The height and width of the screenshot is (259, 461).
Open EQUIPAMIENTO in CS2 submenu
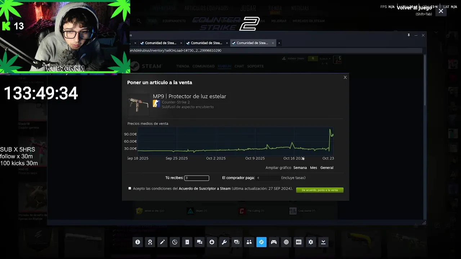coord(174,21)
